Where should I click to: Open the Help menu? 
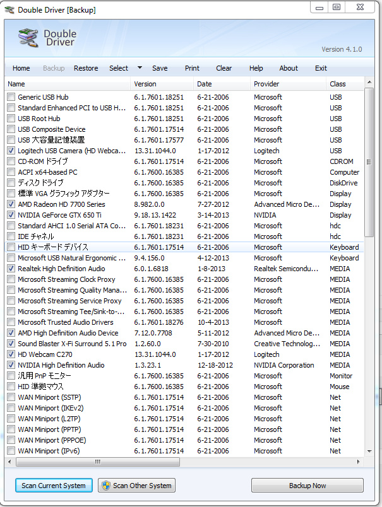coord(256,68)
